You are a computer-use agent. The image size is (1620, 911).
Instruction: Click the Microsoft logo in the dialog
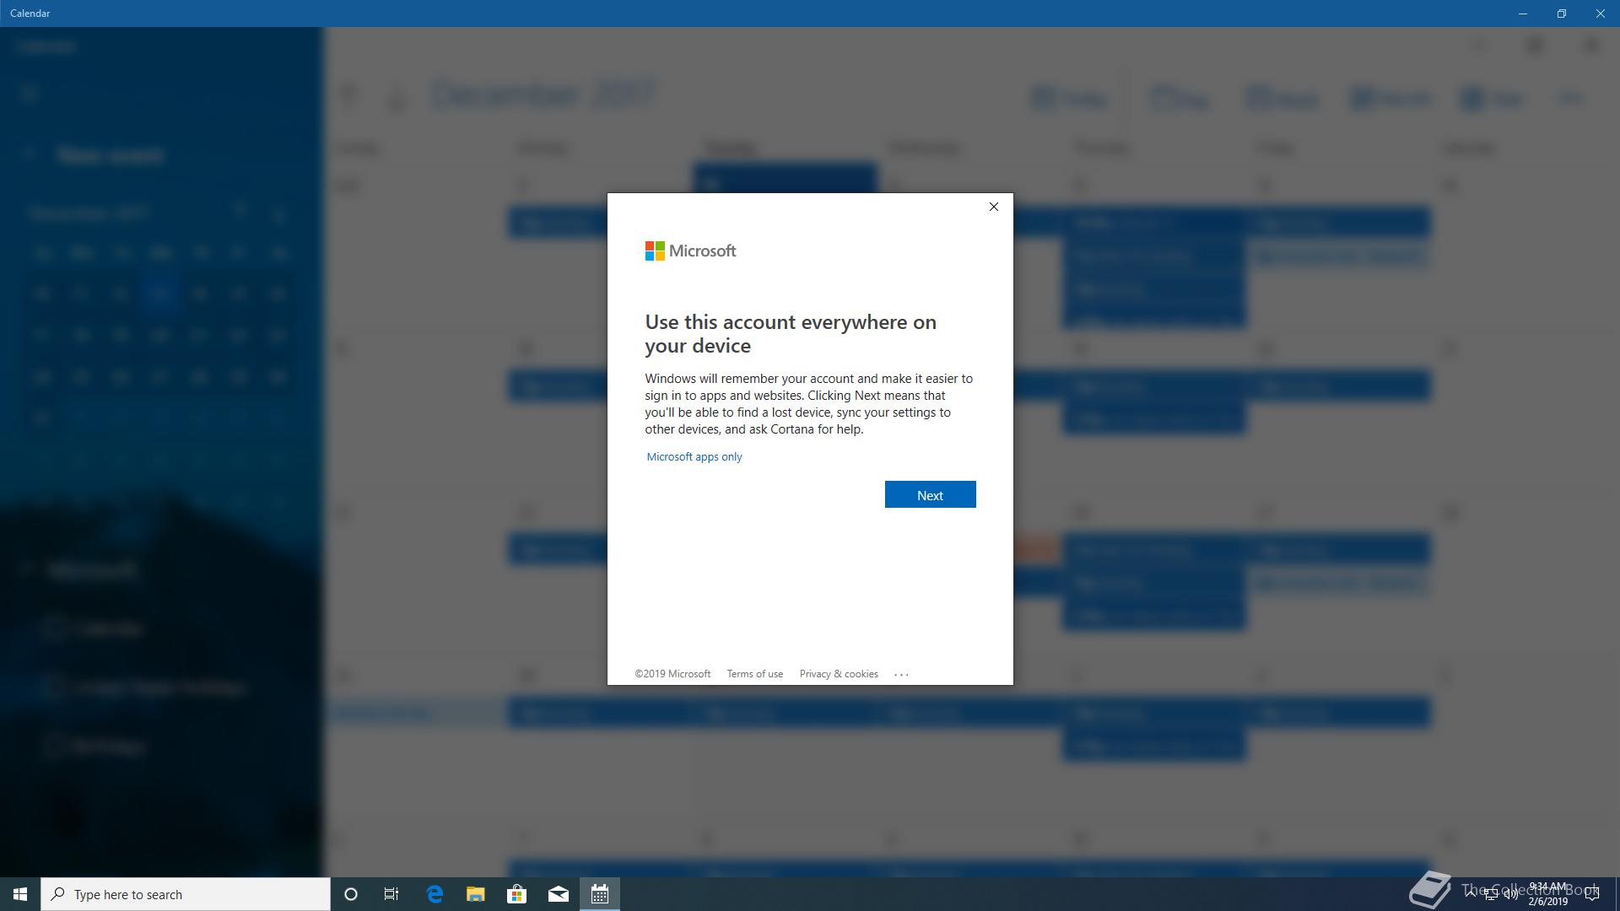[x=690, y=251]
